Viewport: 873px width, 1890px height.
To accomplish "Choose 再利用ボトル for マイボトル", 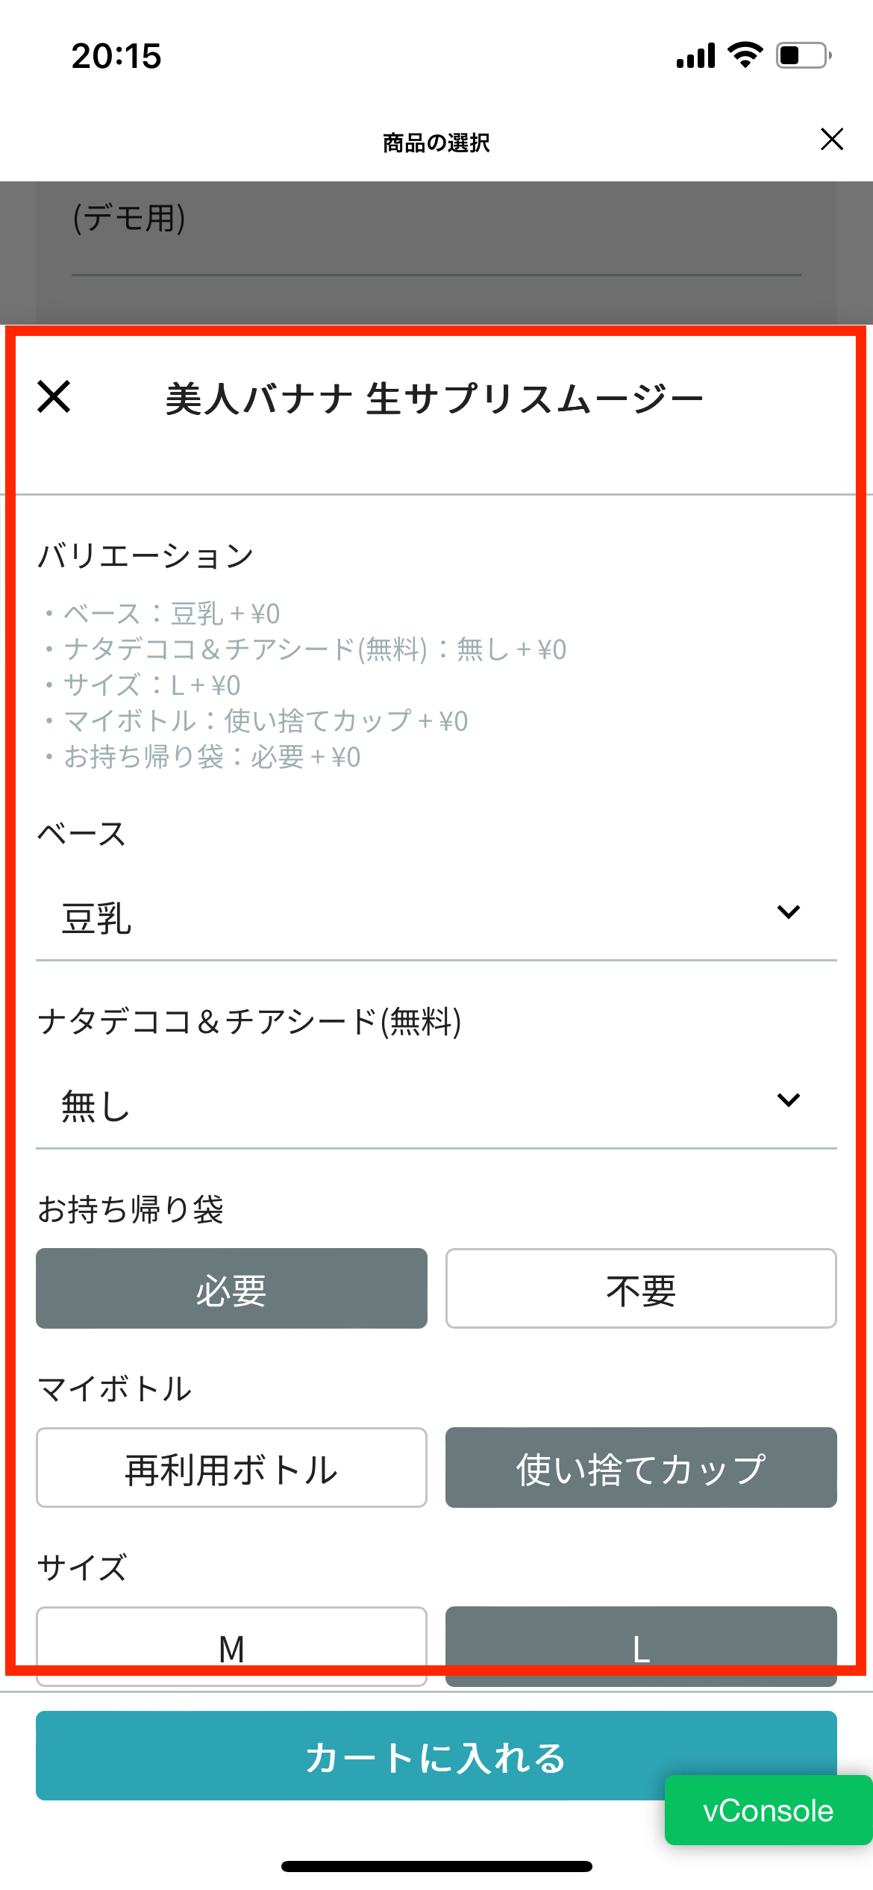I will tap(231, 1468).
